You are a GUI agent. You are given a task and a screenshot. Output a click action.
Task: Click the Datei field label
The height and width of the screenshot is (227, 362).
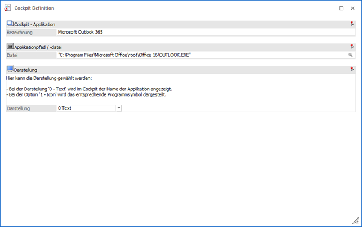12,55
